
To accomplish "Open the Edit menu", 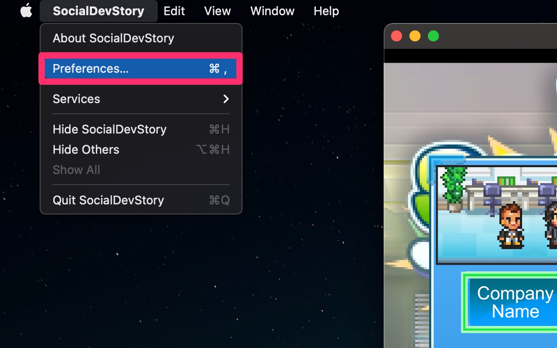I will click(x=174, y=11).
